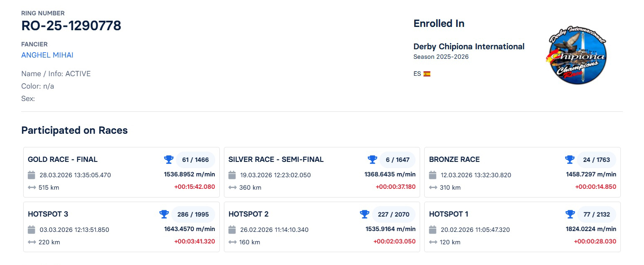Click the distance arrow icon beside 220 km
Image resolution: width=644 pixels, height=265 pixels.
coord(31,242)
